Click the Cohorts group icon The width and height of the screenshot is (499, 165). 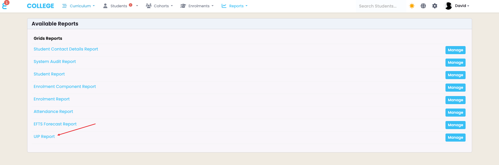149,6
